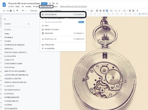Viewport: 148px width, 110px height.
Task: Close the Herramientas menu
Action: click(x=46, y=7)
